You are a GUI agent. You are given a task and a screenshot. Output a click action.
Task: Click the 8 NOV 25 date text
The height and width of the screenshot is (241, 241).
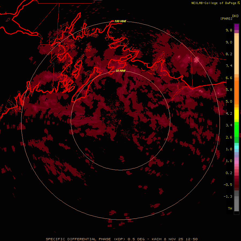tap(174, 239)
